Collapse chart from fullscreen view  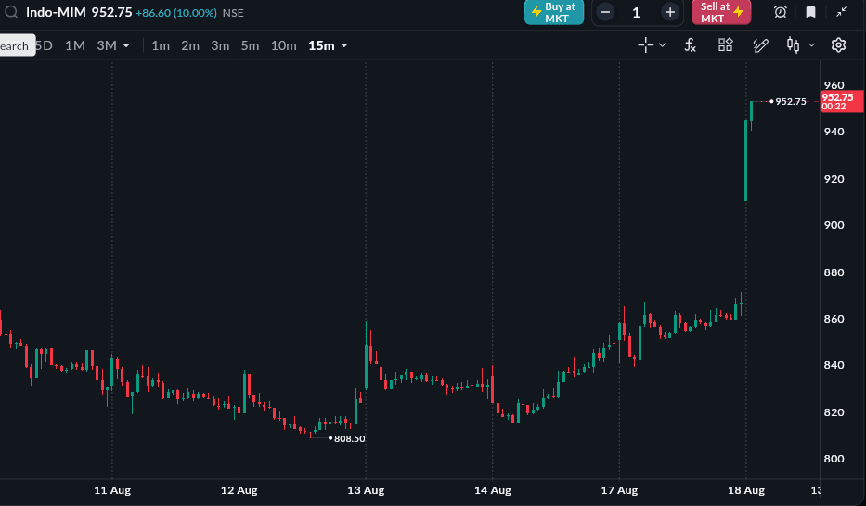click(x=841, y=12)
